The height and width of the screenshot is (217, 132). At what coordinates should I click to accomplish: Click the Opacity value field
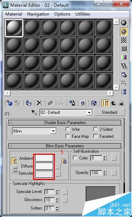coord(96,173)
